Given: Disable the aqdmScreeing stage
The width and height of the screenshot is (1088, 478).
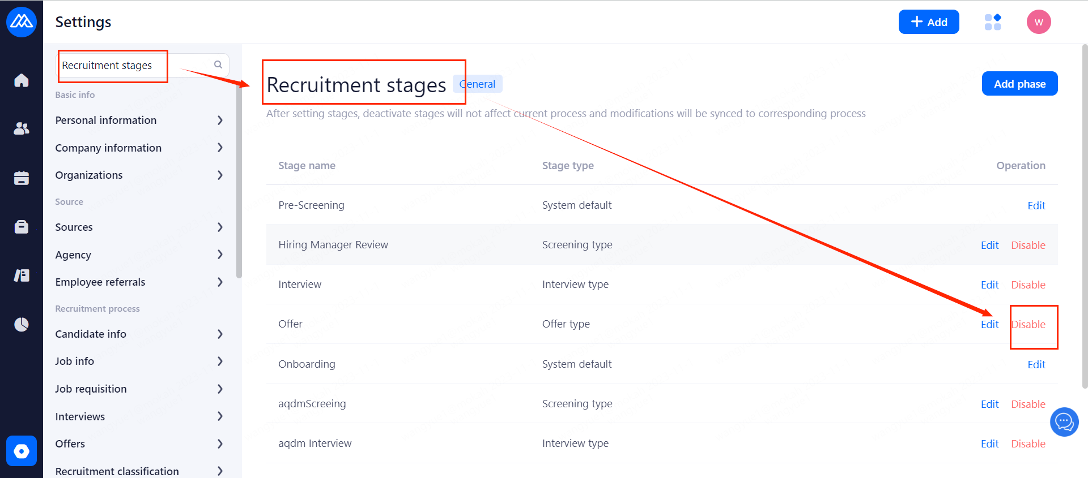Looking at the screenshot, I should pyautogui.click(x=1028, y=404).
